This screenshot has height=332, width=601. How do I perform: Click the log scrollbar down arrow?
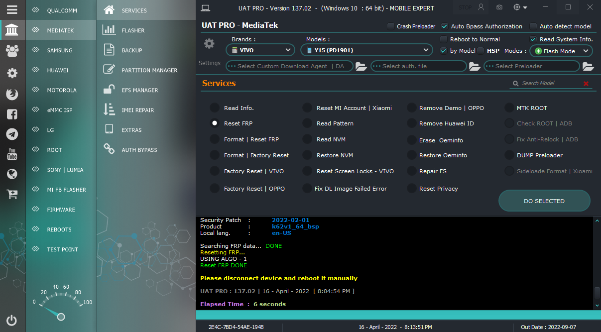tap(597, 305)
